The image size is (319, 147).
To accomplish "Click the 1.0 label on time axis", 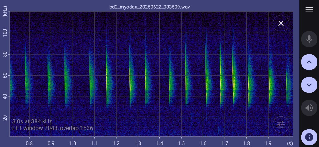I will (x=73, y=142).
